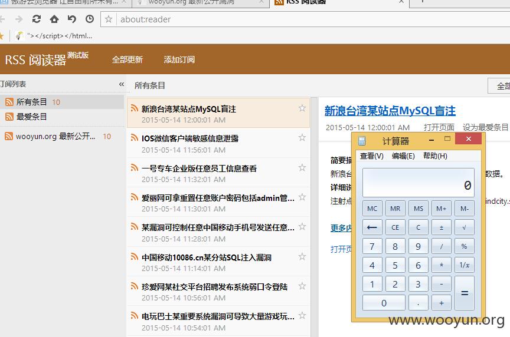Star the 电玩巴士某重要系统漏洞 entry
The height and width of the screenshot is (337, 510).
coord(302,316)
